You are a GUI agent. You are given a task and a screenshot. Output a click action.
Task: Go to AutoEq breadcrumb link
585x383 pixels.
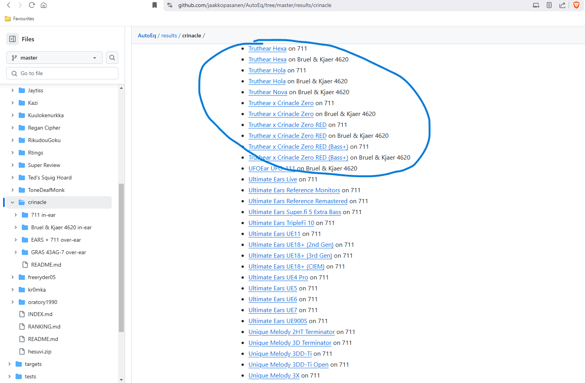[x=147, y=35]
